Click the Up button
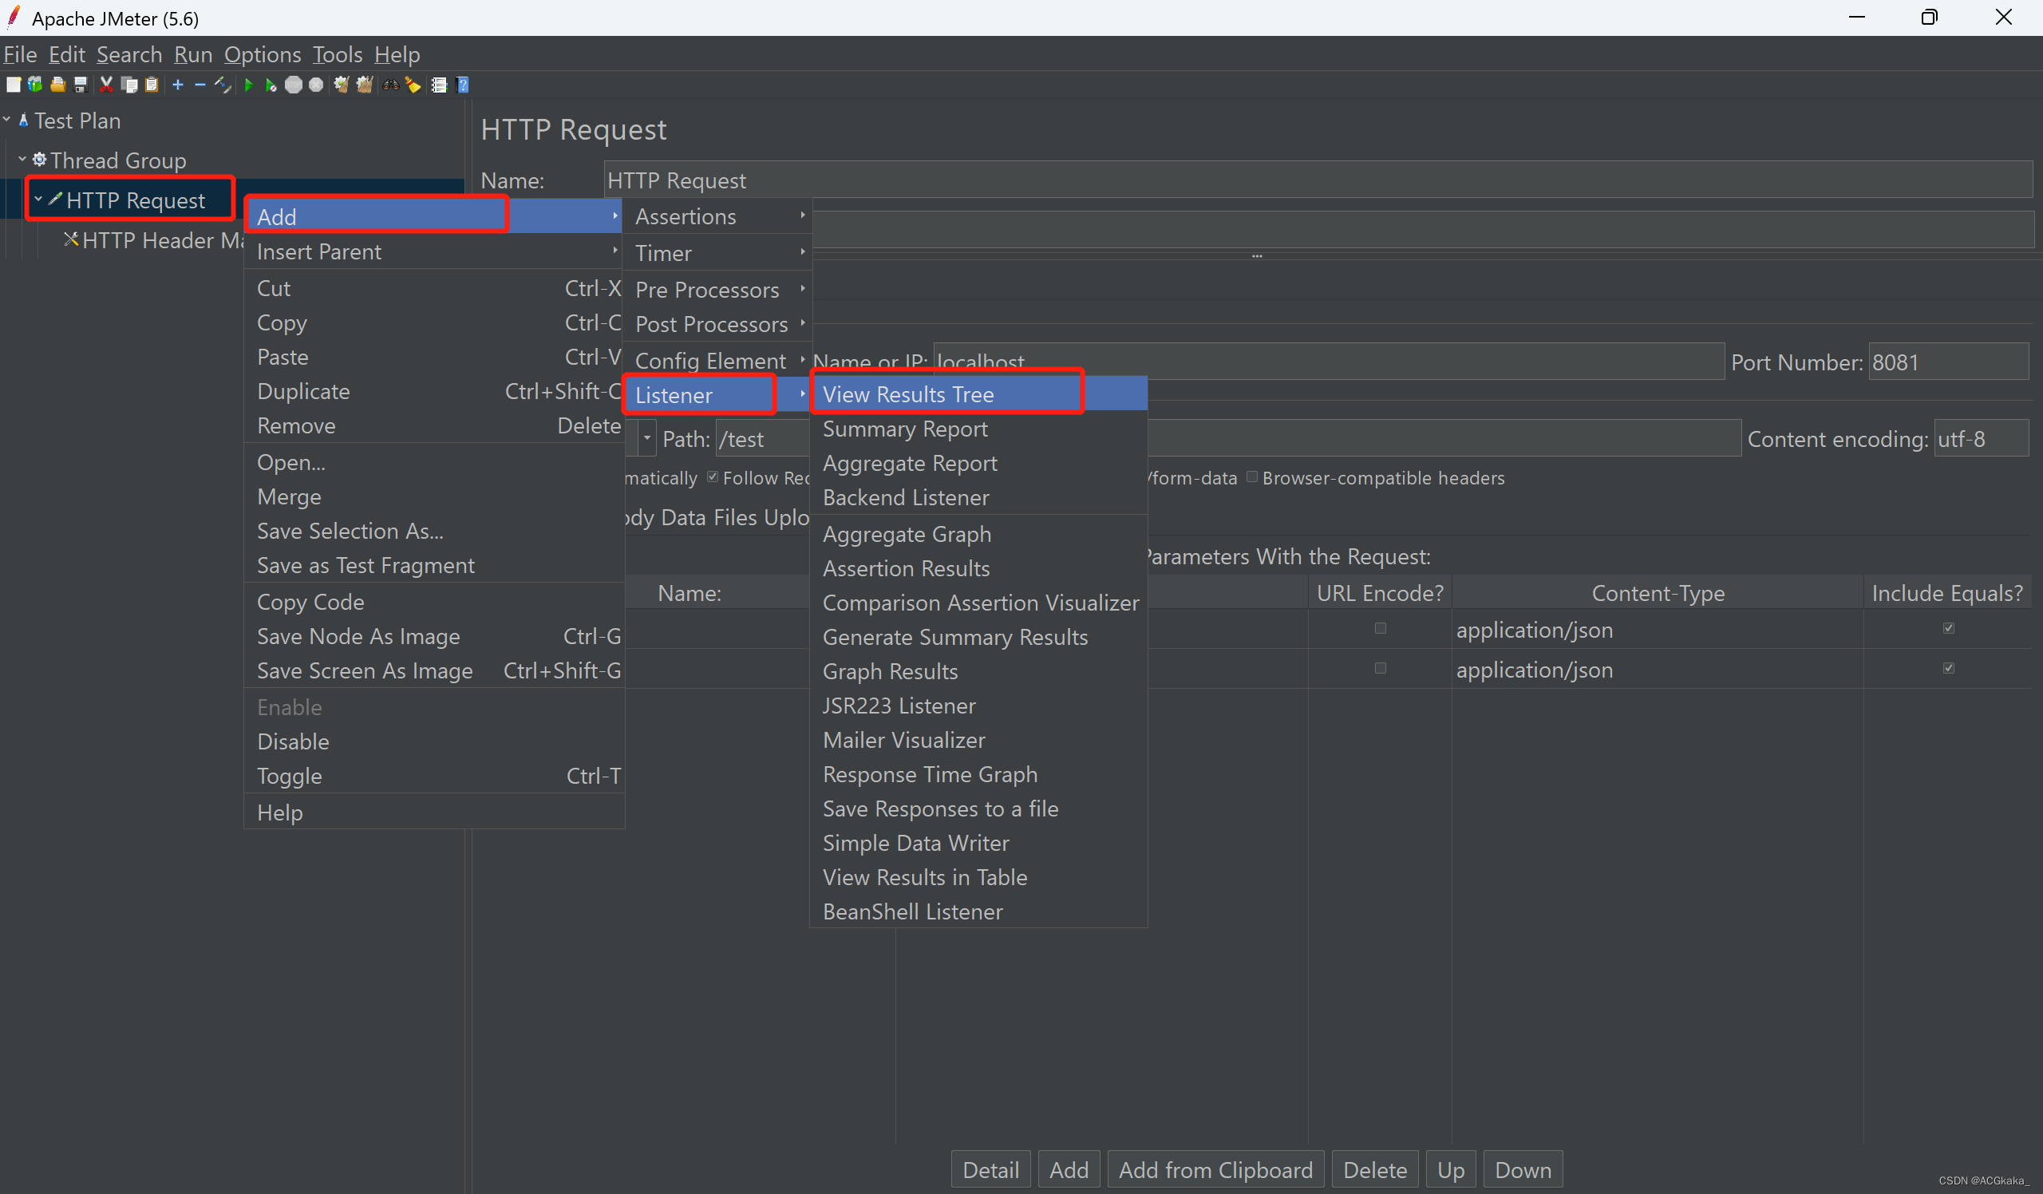Image resolution: width=2043 pixels, height=1194 pixels. 1450,1170
